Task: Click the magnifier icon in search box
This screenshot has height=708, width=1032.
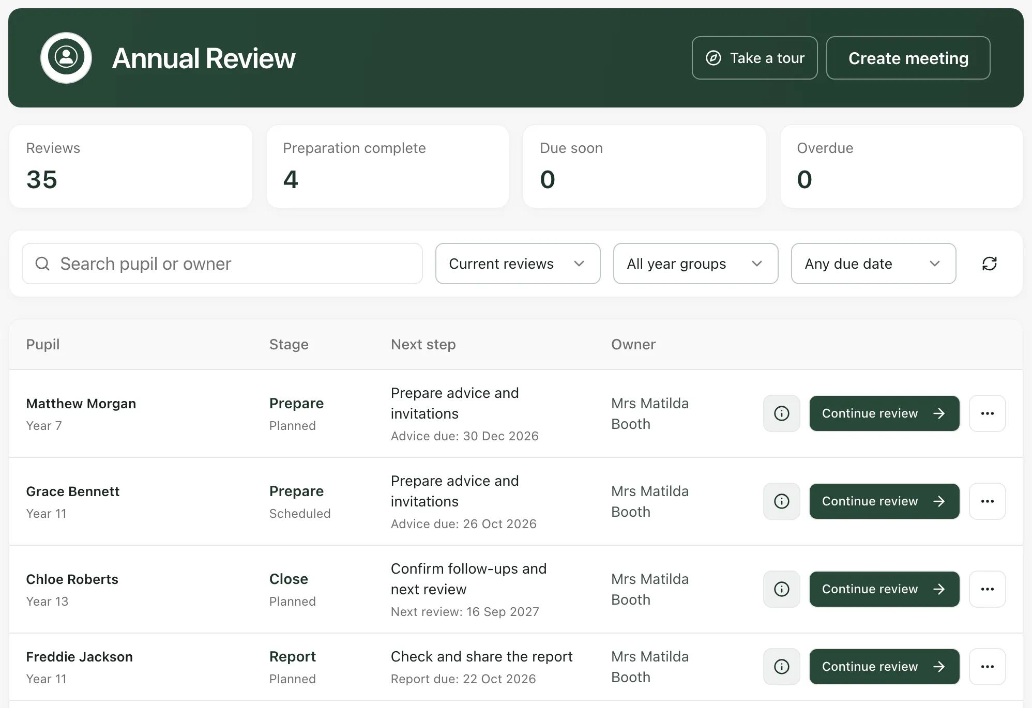Action: coord(42,264)
